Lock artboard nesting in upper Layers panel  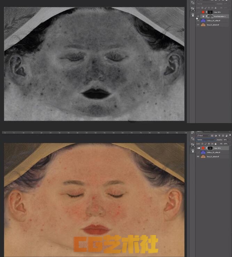(x=212, y=8)
